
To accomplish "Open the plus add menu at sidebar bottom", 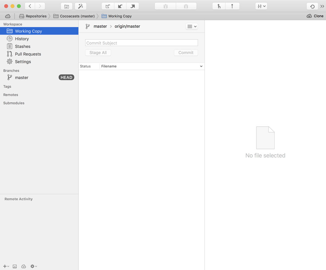I will (x=6, y=266).
